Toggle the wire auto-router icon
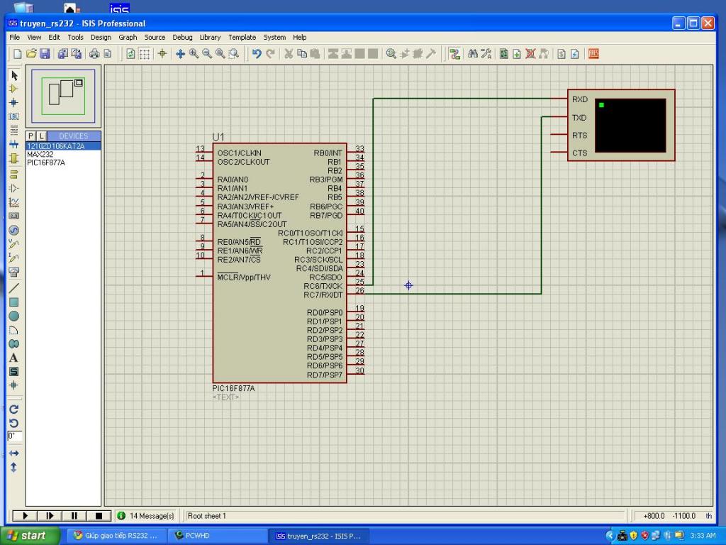 coord(454,54)
